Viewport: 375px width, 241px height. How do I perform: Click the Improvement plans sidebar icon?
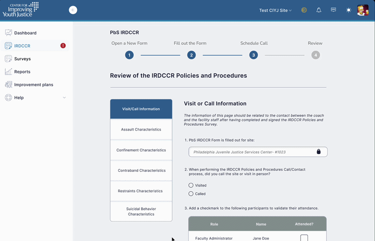point(8,85)
